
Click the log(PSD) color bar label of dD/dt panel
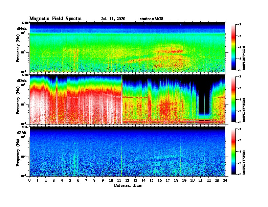coord(244,110)
